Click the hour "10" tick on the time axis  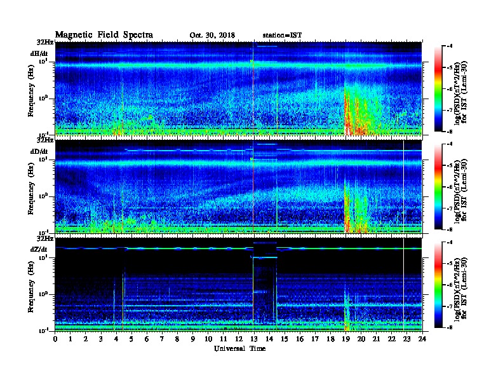coord(208,339)
